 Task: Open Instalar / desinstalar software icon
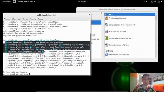click(107, 38)
